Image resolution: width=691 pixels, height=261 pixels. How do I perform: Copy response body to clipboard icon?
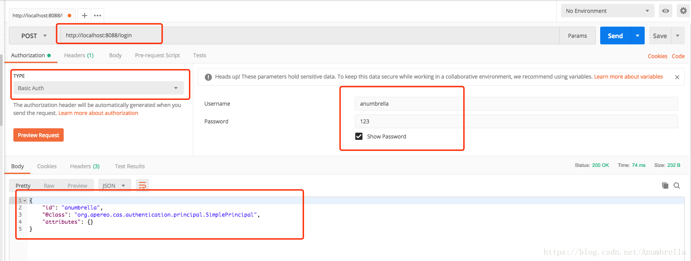(x=665, y=186)
